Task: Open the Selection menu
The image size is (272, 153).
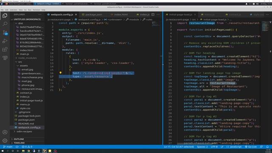Action: tap(13, 10)
